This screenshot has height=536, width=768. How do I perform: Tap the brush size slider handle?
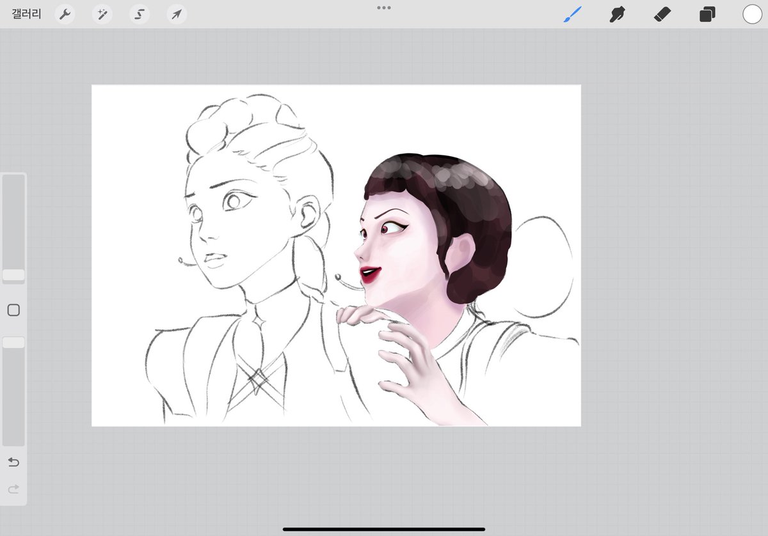13,275
